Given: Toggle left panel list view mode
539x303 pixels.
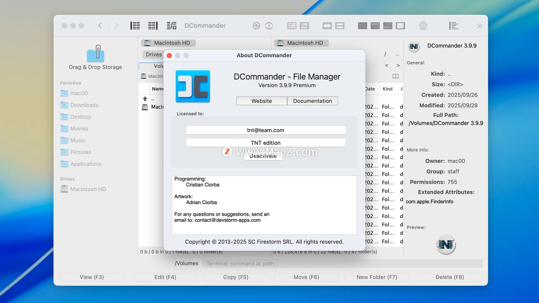Looking at the screenshot, I should [x=135, y=26].
